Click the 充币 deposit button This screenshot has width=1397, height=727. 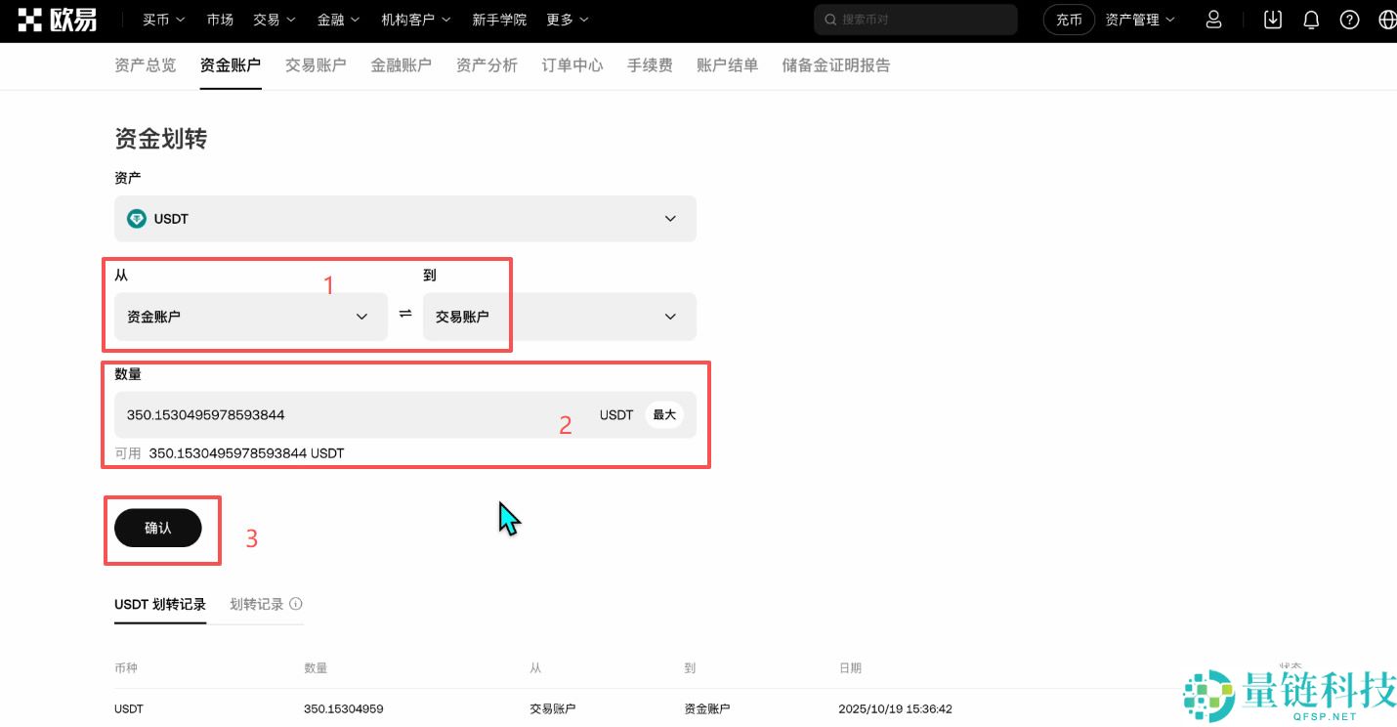pos(1068,19)
